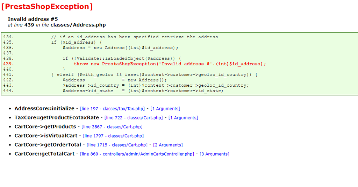Image resolution: width=358 pixels, height=187 pixels.
Task: Open link line 3867 classes/Cart.php
Action: click(112, 127)
